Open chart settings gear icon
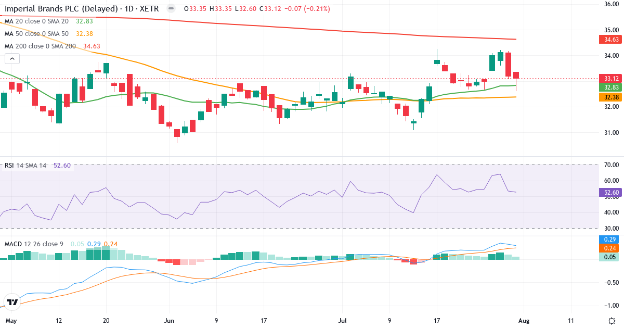This screenshot has height=328, width=624. click(612, 320)
